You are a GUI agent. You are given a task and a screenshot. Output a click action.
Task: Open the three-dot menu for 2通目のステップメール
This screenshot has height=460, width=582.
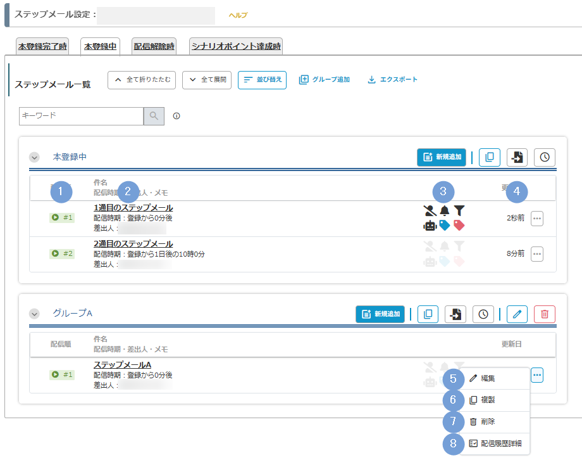[x=537, y=253]
